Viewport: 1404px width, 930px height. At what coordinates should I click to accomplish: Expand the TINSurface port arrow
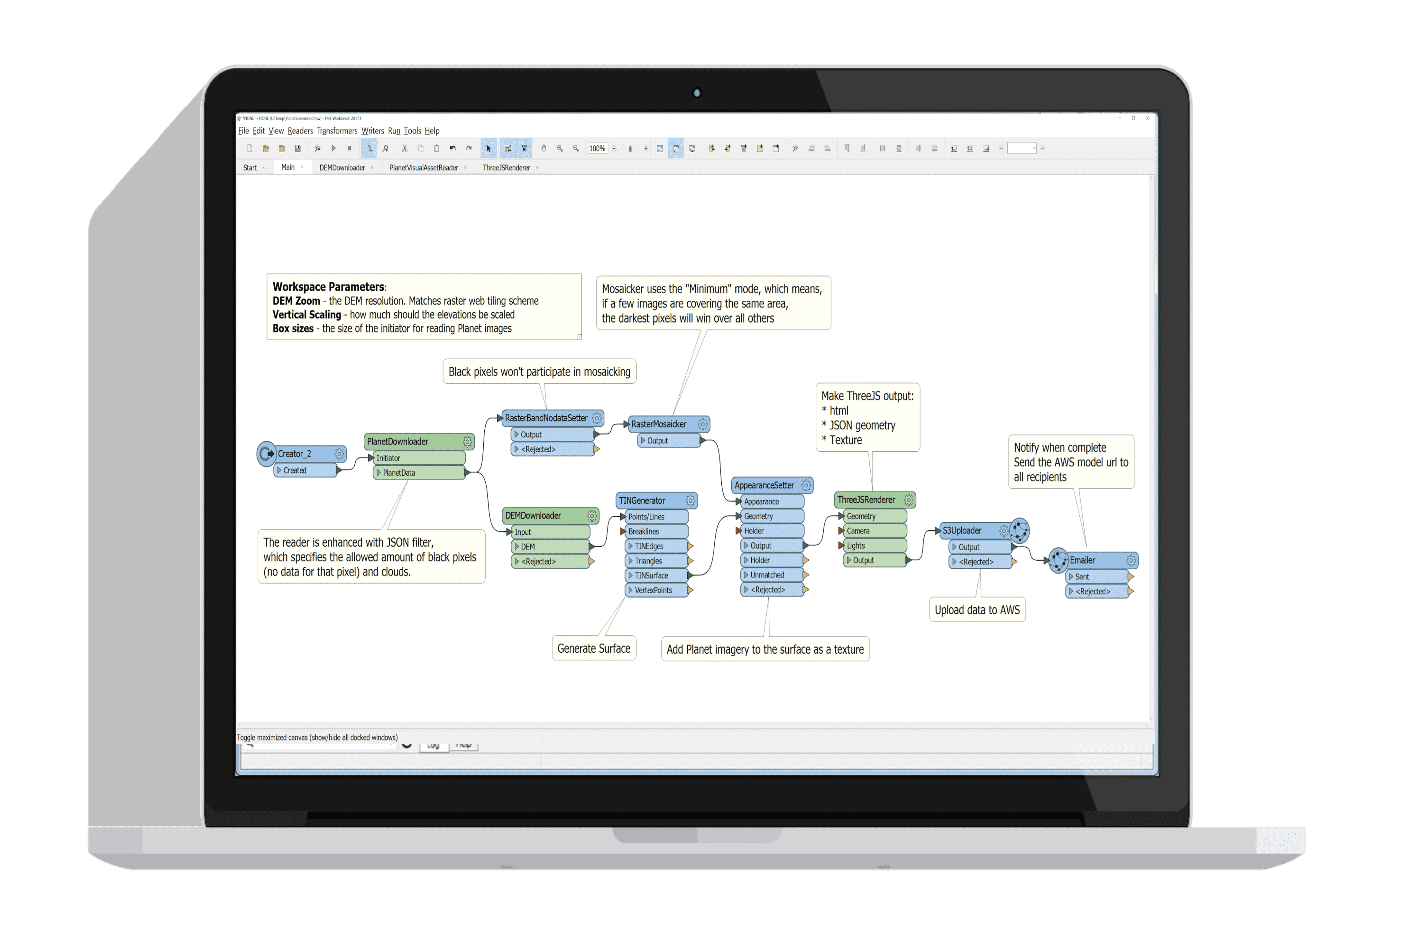click(x=630, y=575)
